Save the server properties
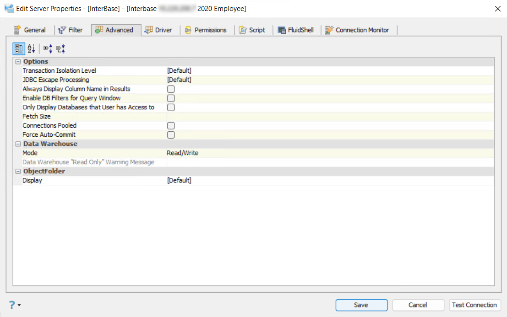Image resolution: width=507 pixels, height=317 pixels. (361, 305)
